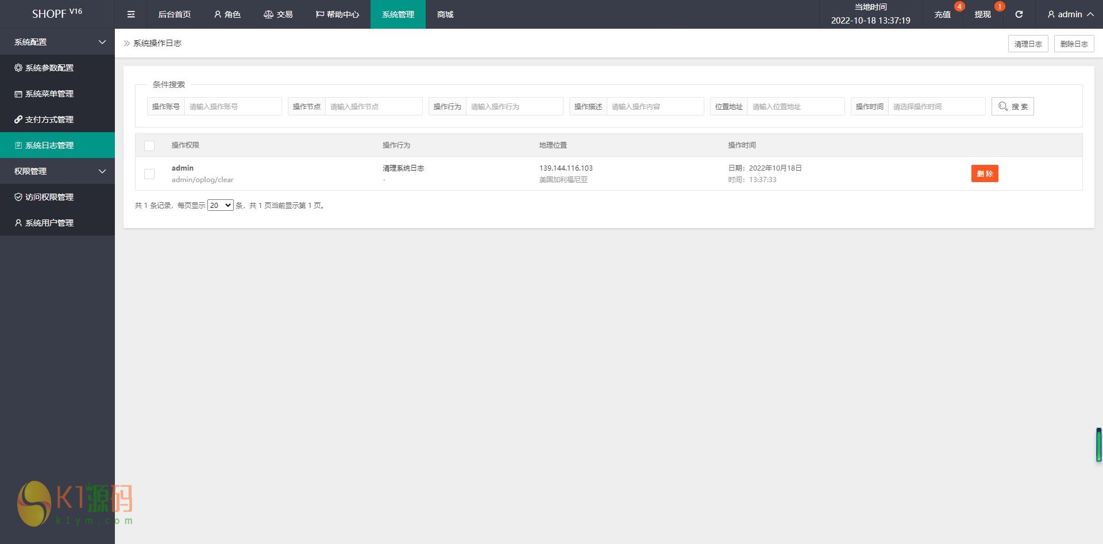
Task: Click the green scroll handle on right edge
Action: [1098, 445]
